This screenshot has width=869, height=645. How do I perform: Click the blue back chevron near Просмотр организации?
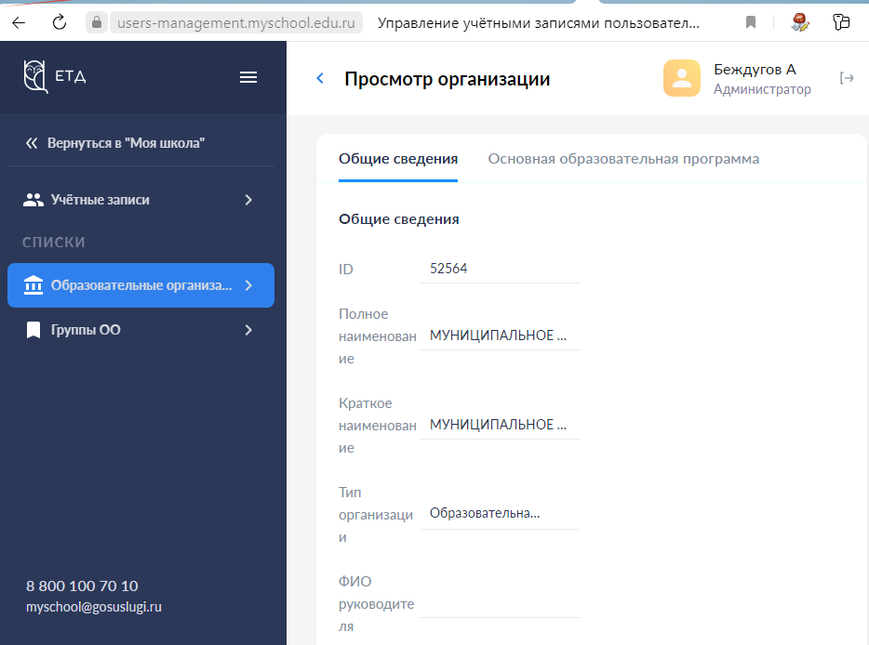click(320, 79)
